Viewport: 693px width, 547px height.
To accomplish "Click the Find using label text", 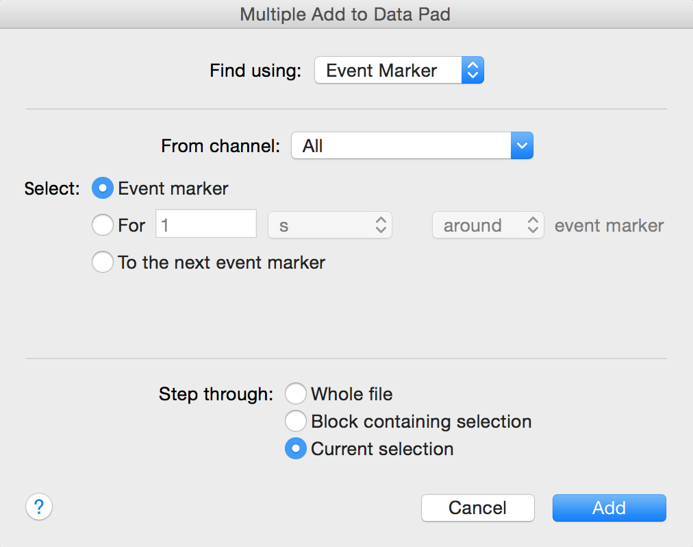I will [255, 71].
